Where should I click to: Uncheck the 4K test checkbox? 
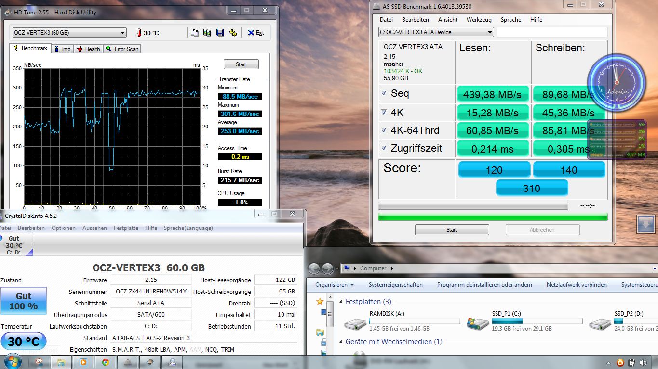[384, 112]
